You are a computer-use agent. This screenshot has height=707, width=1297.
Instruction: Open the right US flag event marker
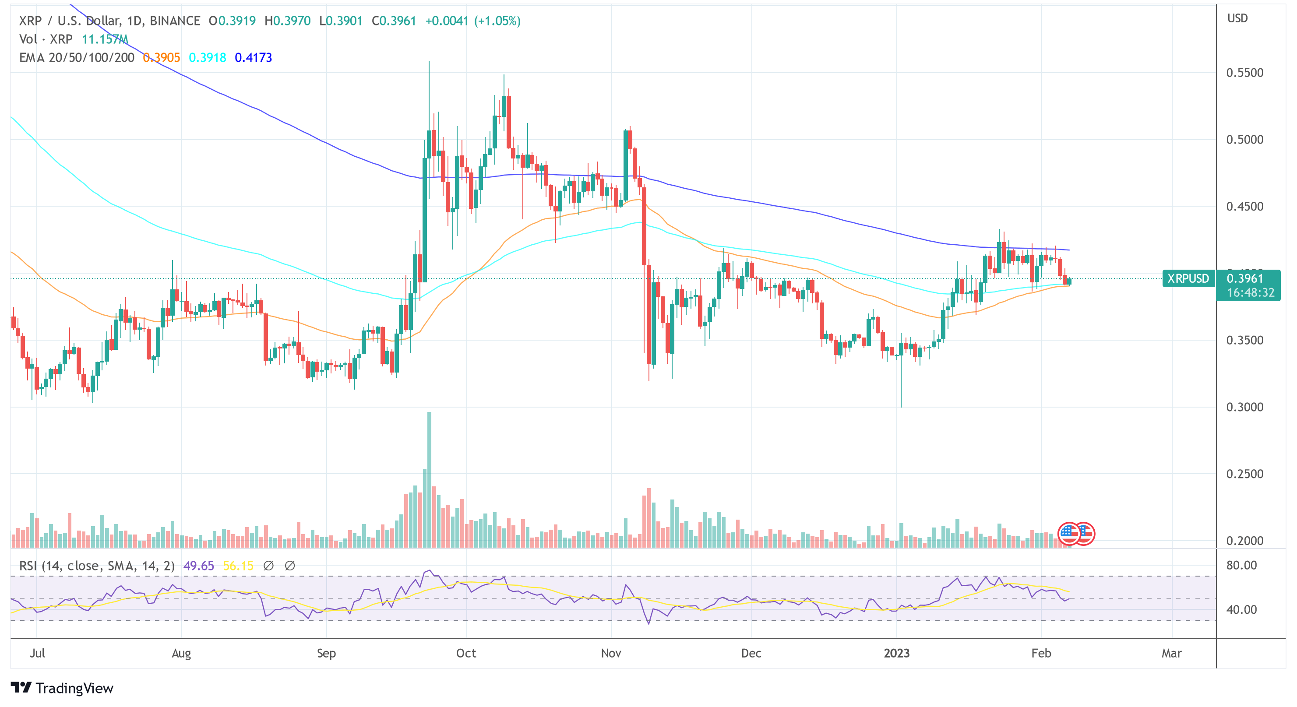(1085, 534)
